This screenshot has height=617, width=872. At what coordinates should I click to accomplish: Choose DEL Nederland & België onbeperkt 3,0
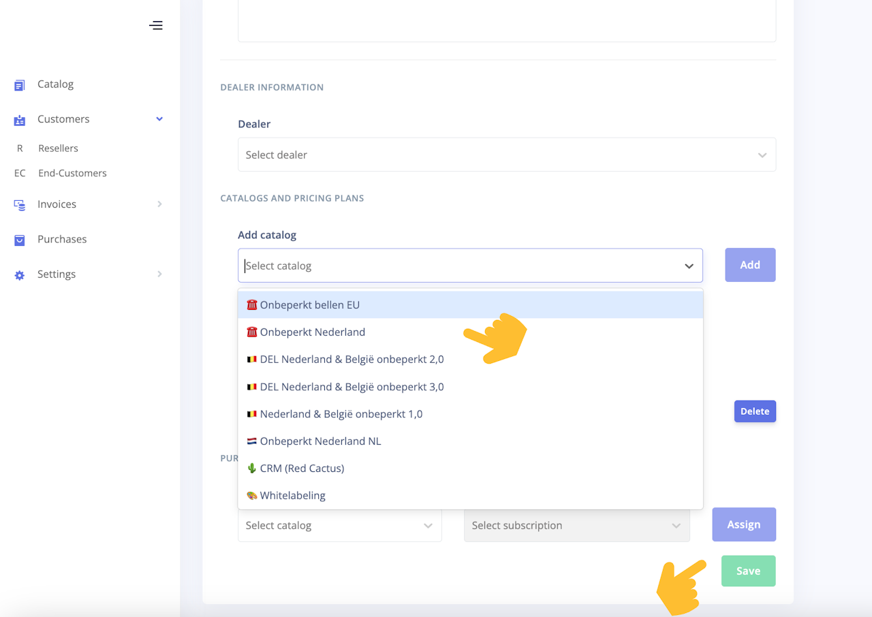(470, 387)
